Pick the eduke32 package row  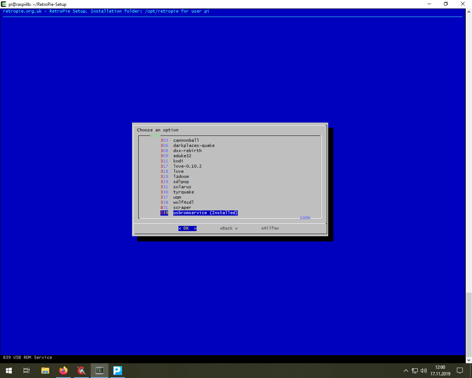pos(176,156)
